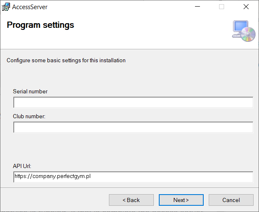Screen dimensions: 259x212
Task: Click the "Club number:" label
Action: coord(29,116)
